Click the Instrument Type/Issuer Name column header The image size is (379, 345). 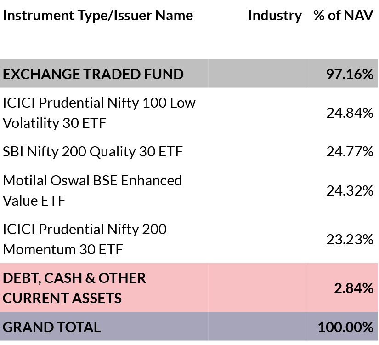(98, 16)
